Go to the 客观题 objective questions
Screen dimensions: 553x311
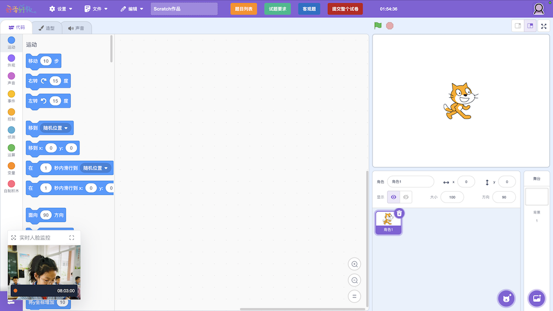click(x=309, y=9)
